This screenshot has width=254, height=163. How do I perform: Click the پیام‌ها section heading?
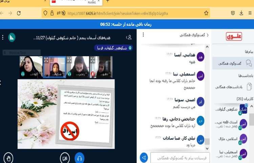pyautogui.click(x=249, y=52)
